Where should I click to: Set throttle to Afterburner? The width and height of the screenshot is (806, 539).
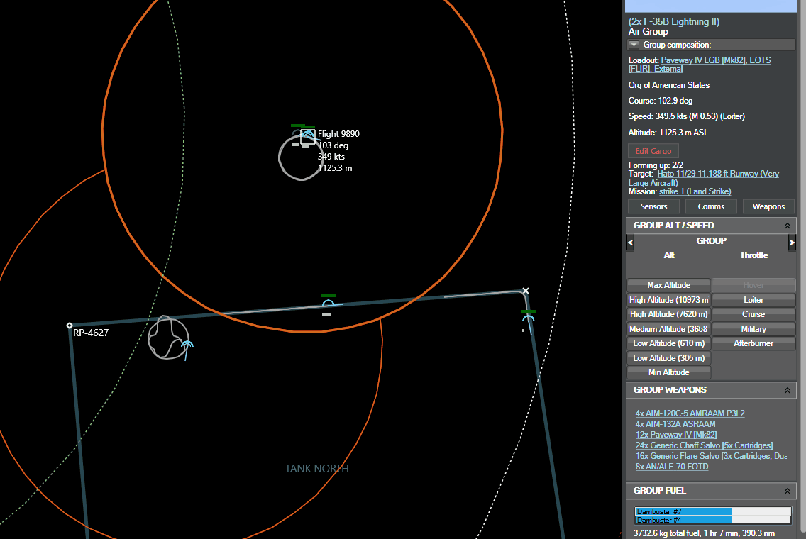[x=753, y=343]
